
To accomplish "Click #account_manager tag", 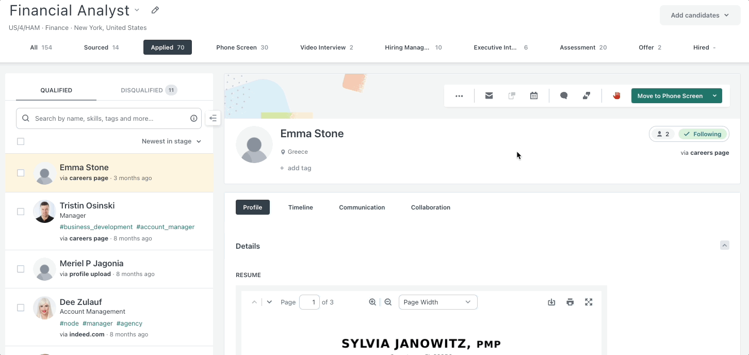I will pos(166,227).
